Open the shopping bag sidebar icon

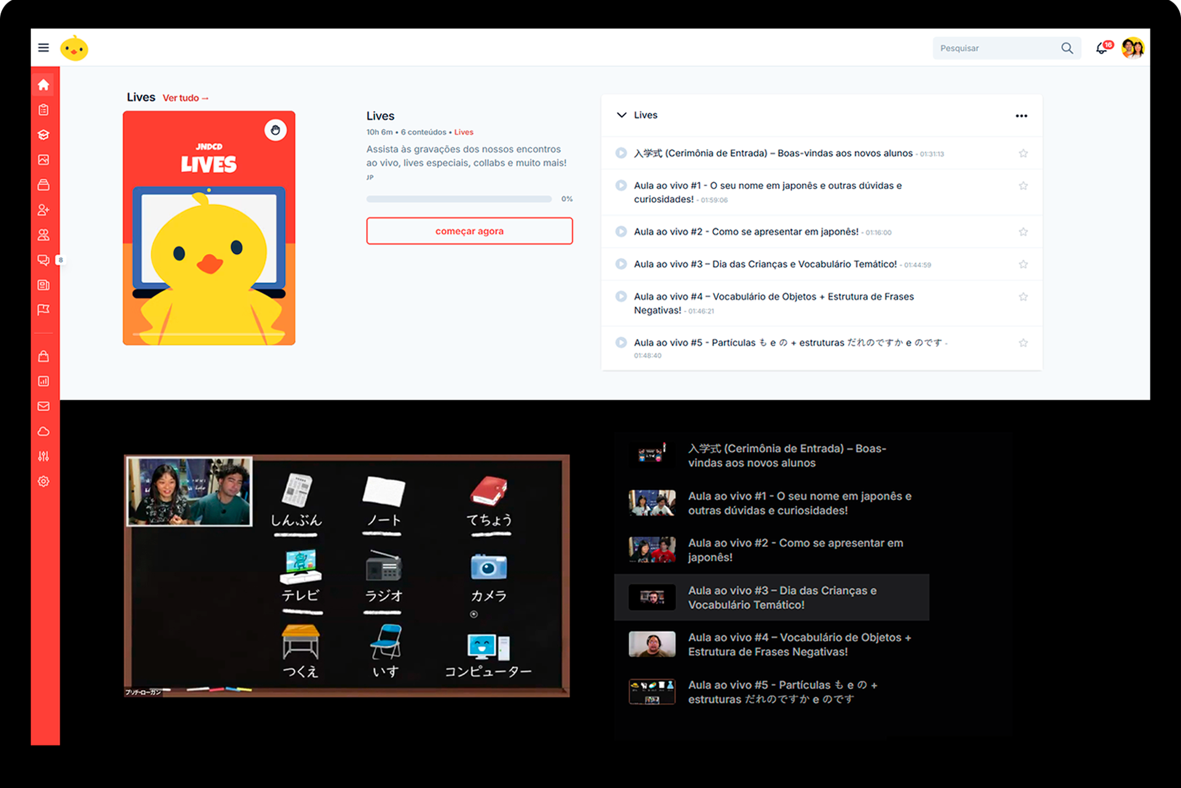coord(44,356)
